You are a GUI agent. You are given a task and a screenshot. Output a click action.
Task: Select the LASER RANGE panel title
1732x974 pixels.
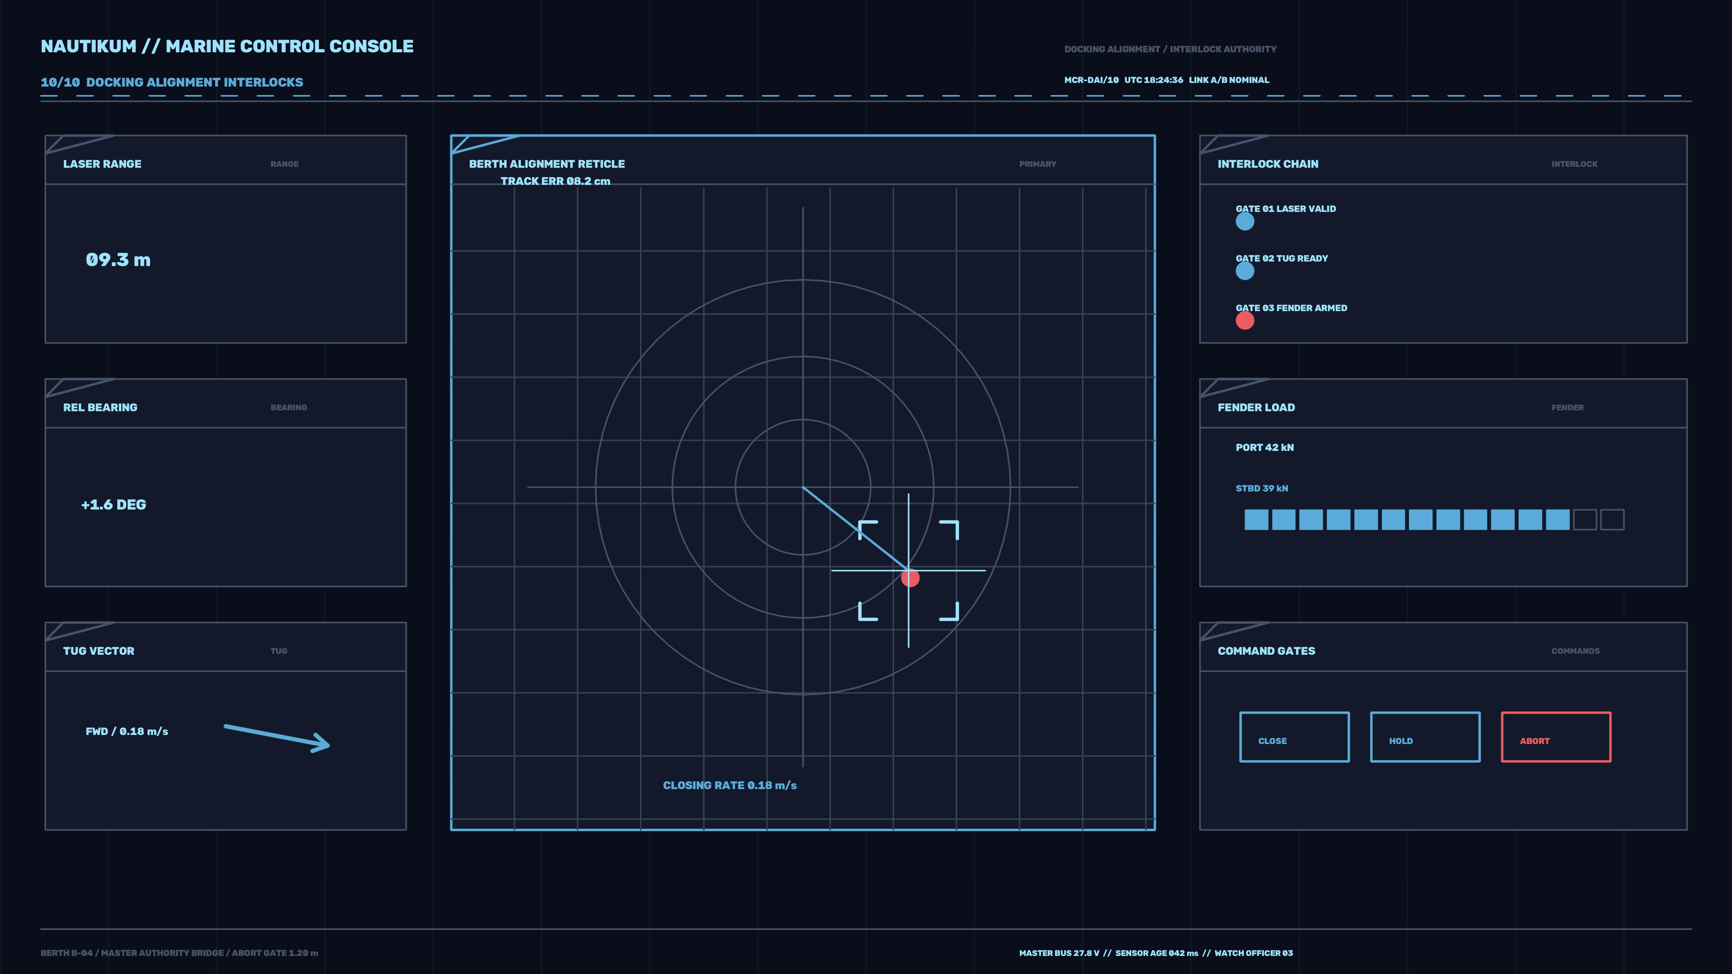click(102, 164)
